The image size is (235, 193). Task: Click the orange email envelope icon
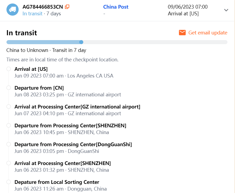point(182,33)
